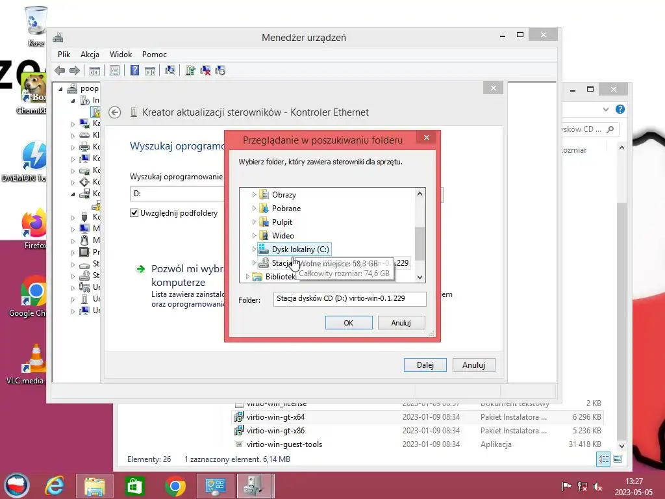Select 'Dysk lokalny (C:)' in folder tree
665x499 pixels.
pyautogui.click(x=294, y=249)
